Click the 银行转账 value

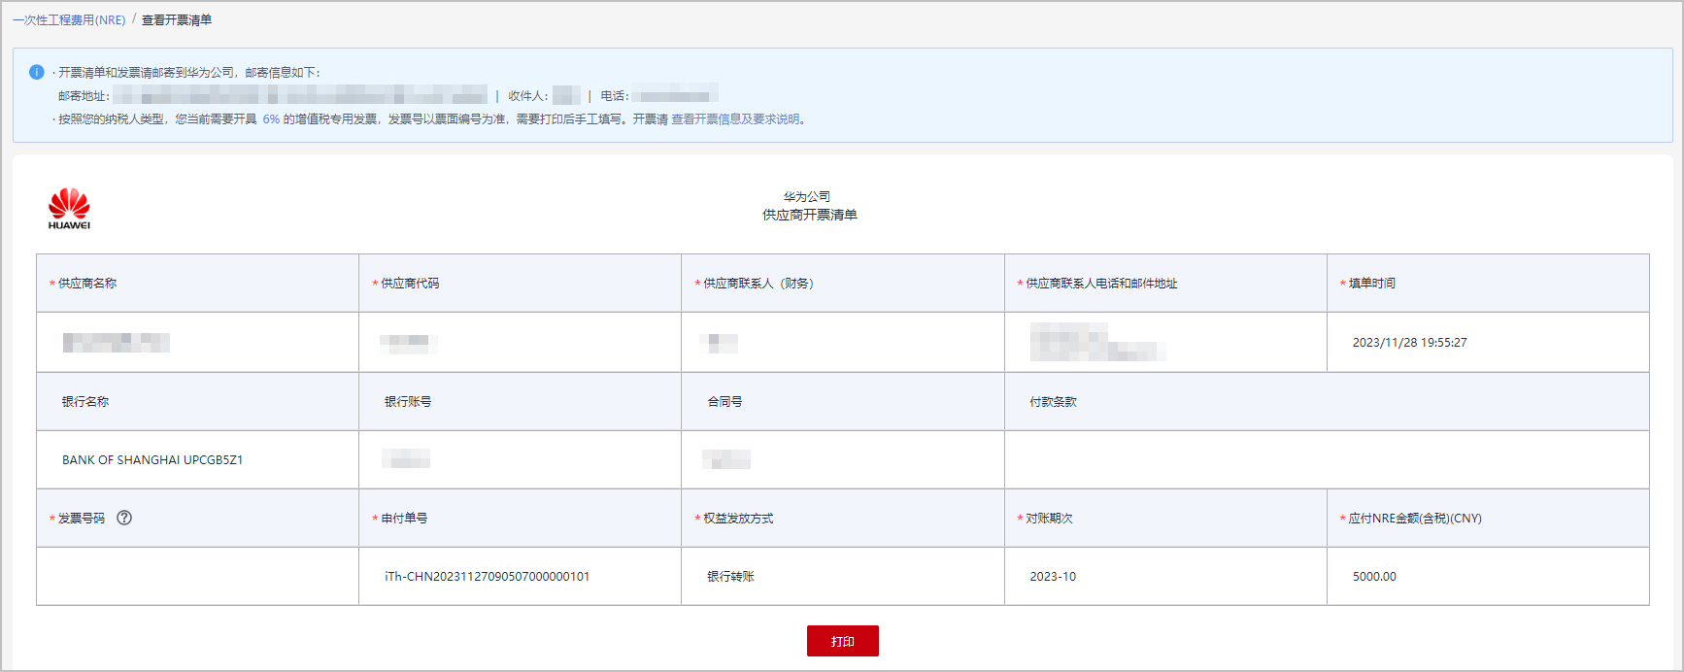coord(730,577)
